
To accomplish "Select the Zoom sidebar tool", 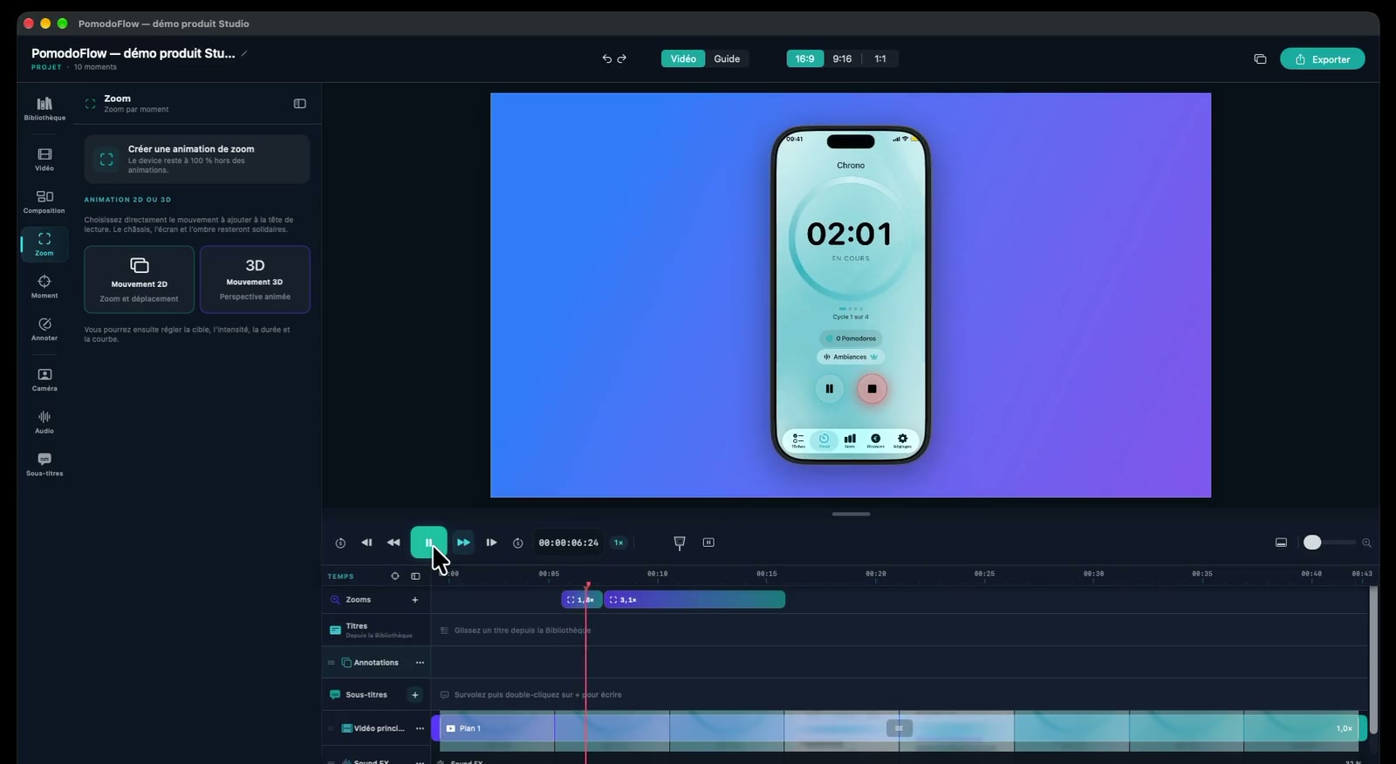I will click(x=44, y=243).
